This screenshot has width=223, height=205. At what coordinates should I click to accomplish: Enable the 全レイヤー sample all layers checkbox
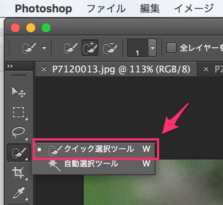pyautogui.click(x=171, y=48)
